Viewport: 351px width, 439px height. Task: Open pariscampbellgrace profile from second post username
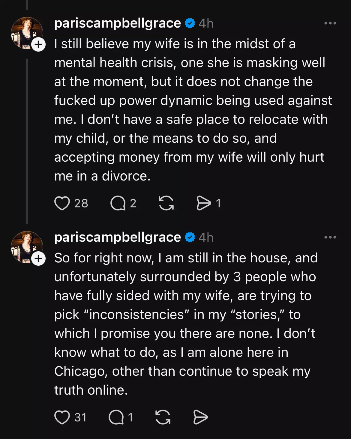(118, 237)
